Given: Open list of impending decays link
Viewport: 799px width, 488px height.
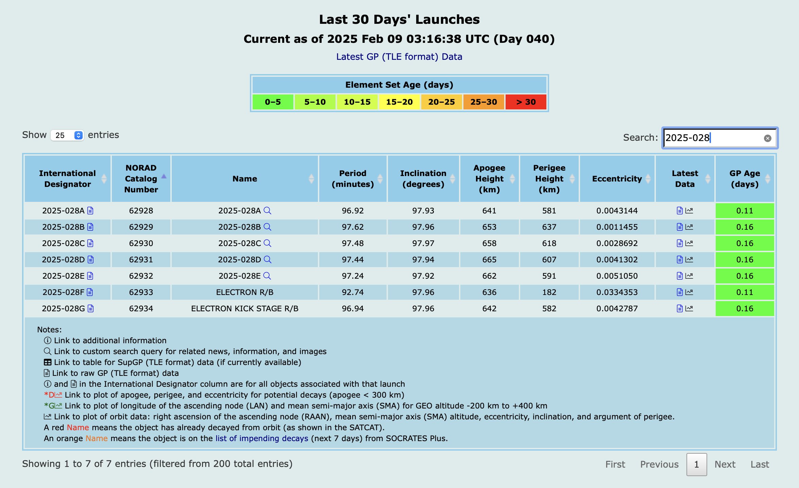Looking at the screenshot, I should pos(262,438).
